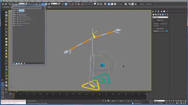Select the blue box object in viewport
188x105 pixels.
pyautogui.click(x=103, y=65)
